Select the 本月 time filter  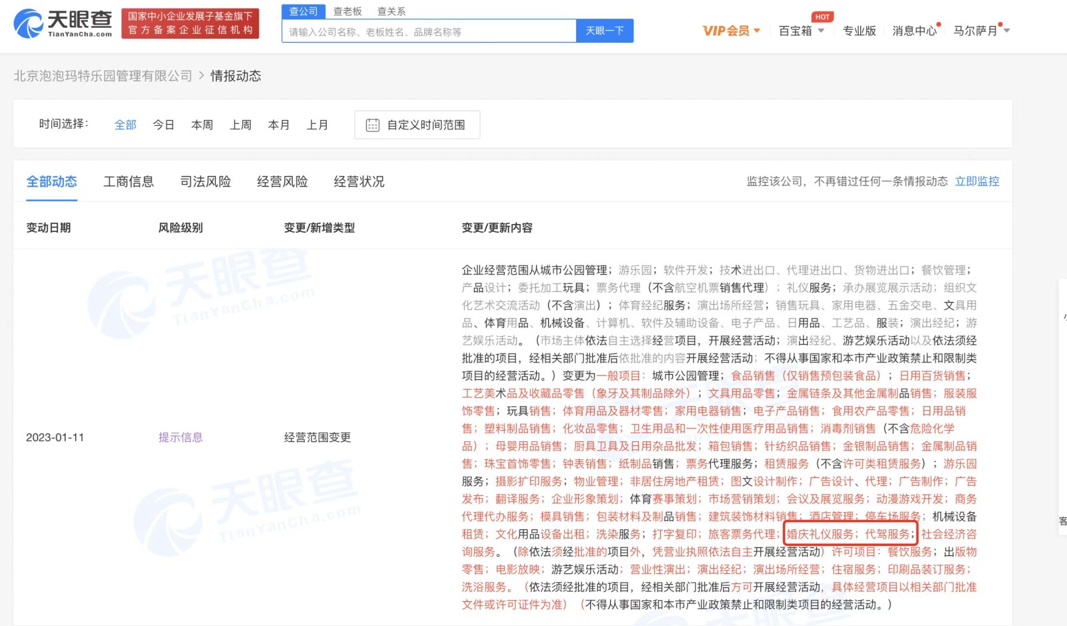tap(279, 125)
